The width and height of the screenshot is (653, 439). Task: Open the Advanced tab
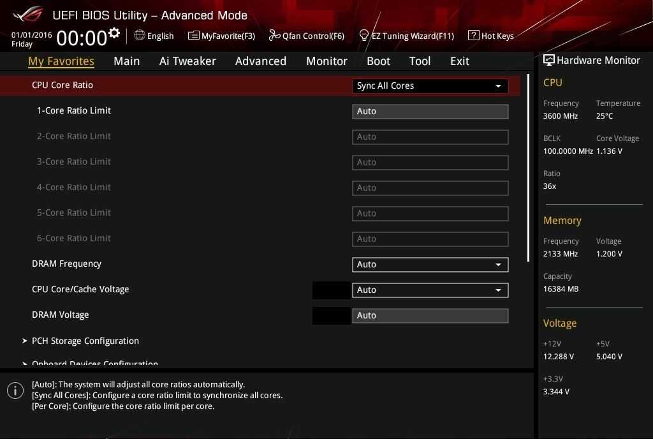point(260,61)
